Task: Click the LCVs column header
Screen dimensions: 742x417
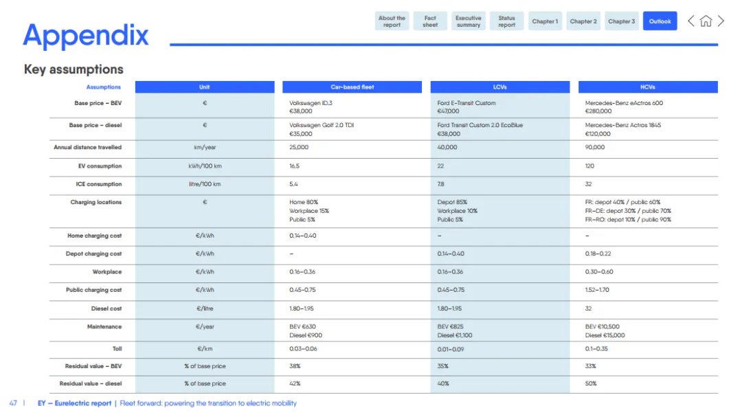Action: pyautogui.click(x=499, y=87)
